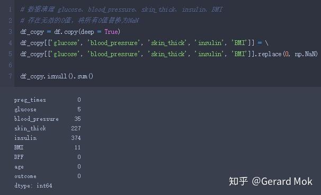Click 'glucose' string on line 4
The height and width of the screenshot is (195, 321).
tap(65, 43)
